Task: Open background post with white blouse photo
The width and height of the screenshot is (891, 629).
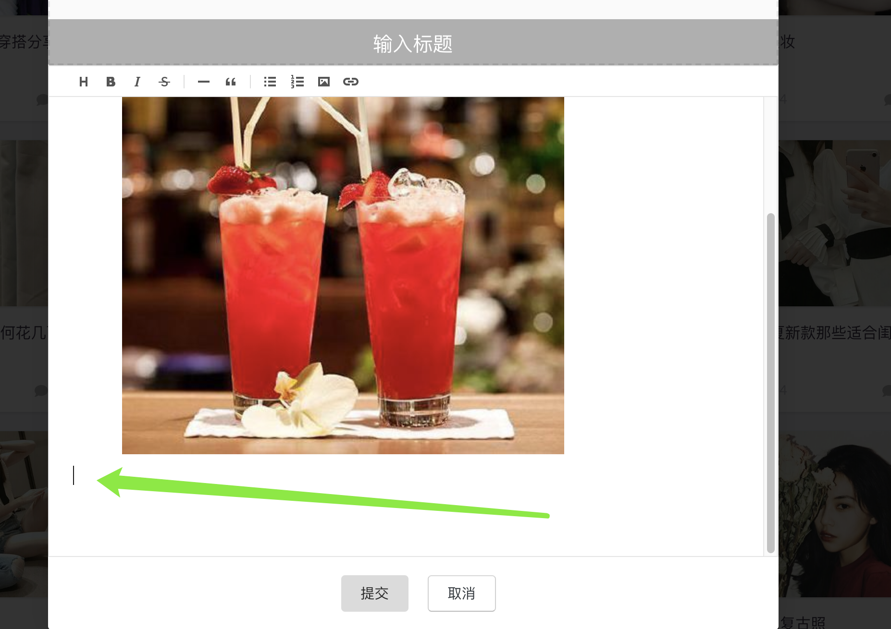Action: pos(835,223)
